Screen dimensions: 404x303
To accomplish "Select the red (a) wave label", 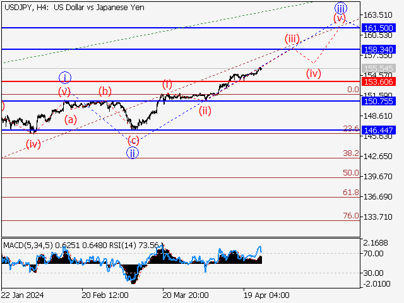I will point(71,119).
